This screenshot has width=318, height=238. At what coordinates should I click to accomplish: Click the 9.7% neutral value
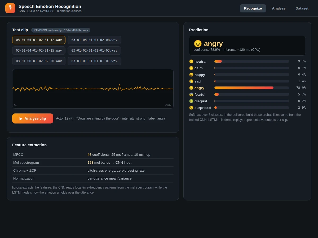[x=302, y=61]
